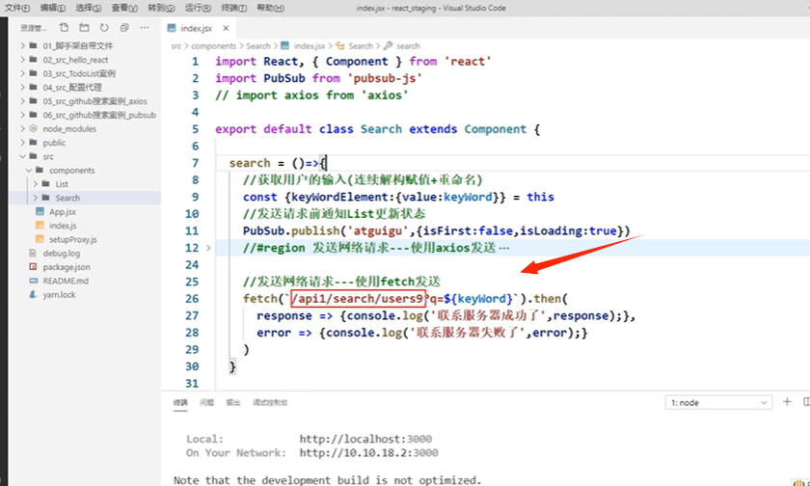The height and width of the screenshot is (486, 810).
Task: Open the 编辑(E) menu
Action: coord(53,9)
